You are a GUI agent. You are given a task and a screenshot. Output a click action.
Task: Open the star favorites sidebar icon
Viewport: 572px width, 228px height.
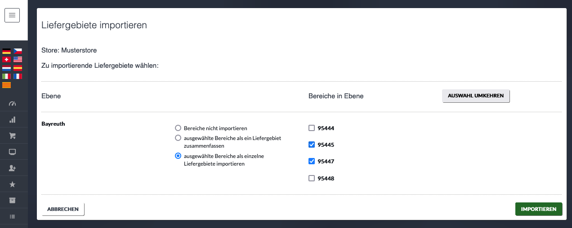(x=13, y=184)
